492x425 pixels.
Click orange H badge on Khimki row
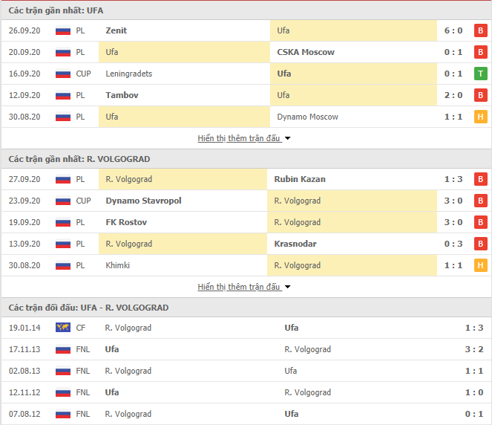(480, 265)
